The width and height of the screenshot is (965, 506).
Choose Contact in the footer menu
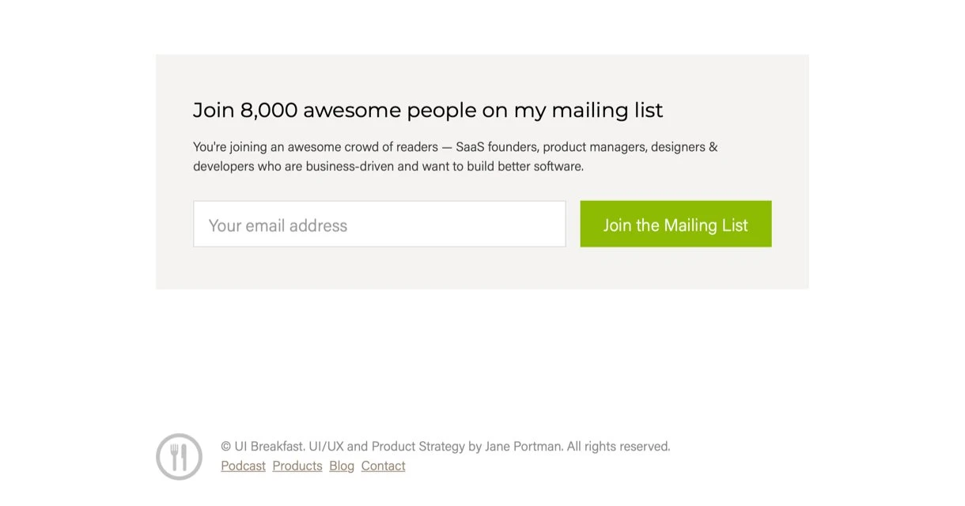point(383,466)
